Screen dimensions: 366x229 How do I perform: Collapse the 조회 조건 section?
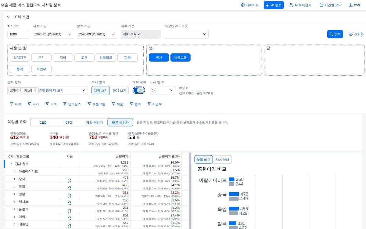tap(8, 17)
